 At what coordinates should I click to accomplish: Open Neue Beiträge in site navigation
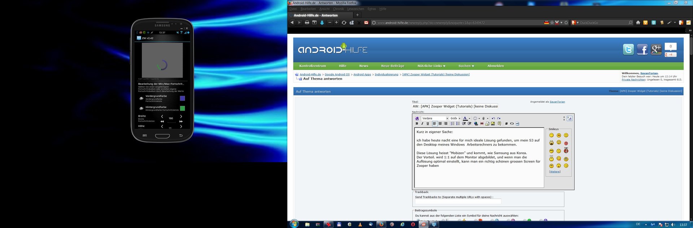(x=393, y=66)
